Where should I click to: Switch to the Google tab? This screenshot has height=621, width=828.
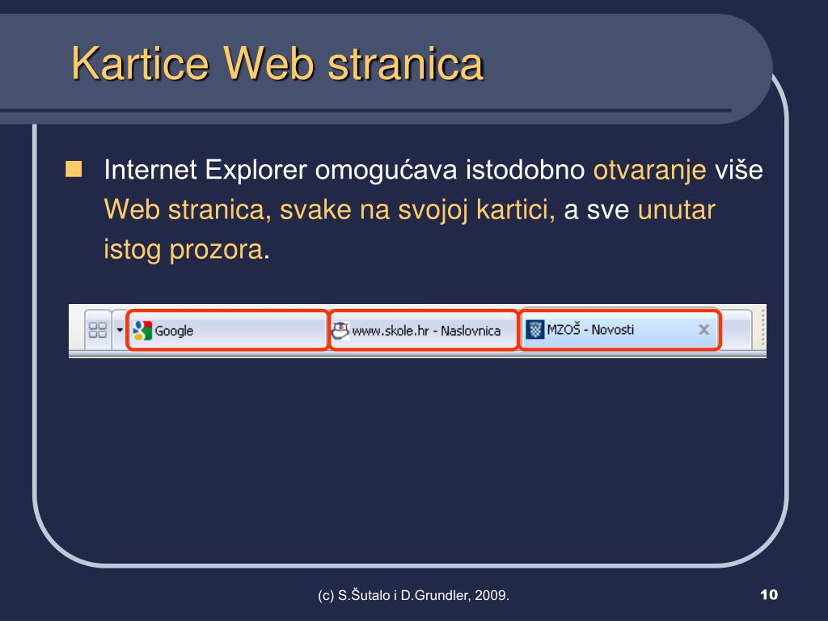coord(227,330)
